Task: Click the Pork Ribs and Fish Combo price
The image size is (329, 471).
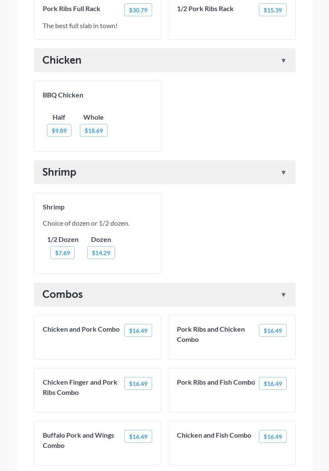Action: (x=273, y=383)
